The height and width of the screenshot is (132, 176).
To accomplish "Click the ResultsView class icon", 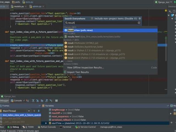I will pos(66,30).
